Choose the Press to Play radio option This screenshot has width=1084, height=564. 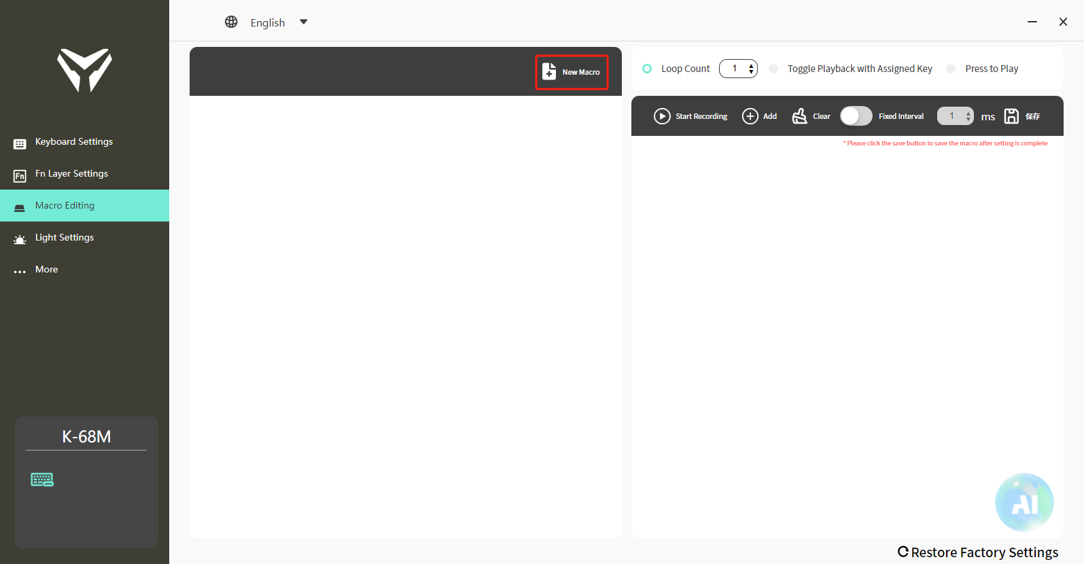click(951, 69)
